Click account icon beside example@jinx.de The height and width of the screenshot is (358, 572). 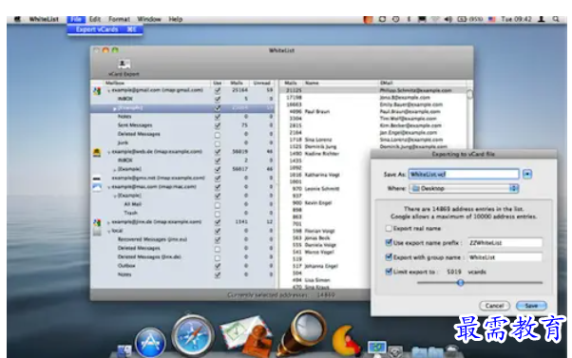[x=97, y=222]
